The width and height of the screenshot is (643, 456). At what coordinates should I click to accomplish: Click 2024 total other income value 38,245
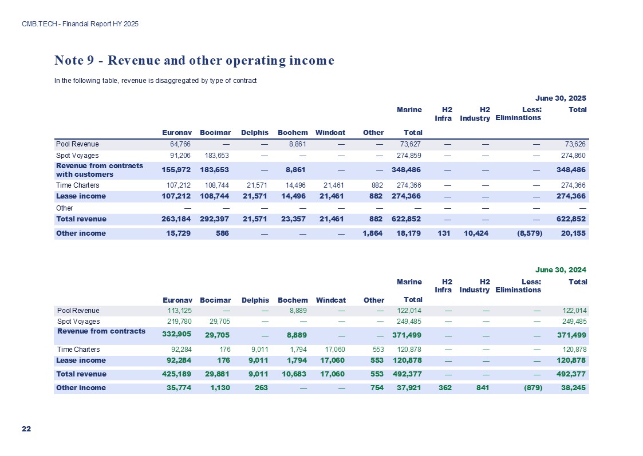(x=574, y=388)
